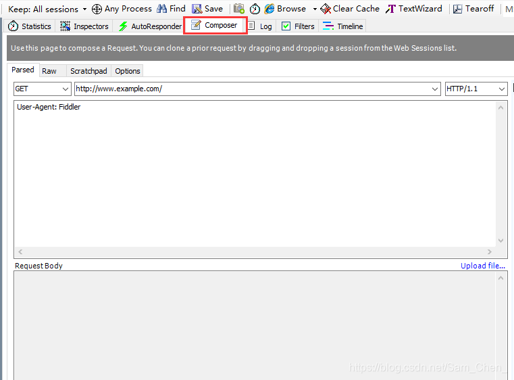This screenshot has width=514, height=380.
Task: Click Request Body scroll up arrow
Action: point(500,279)
